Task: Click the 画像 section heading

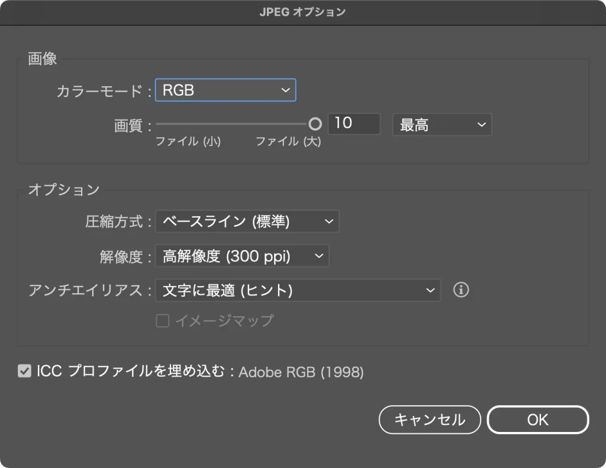Action: (x=43, y=58)
